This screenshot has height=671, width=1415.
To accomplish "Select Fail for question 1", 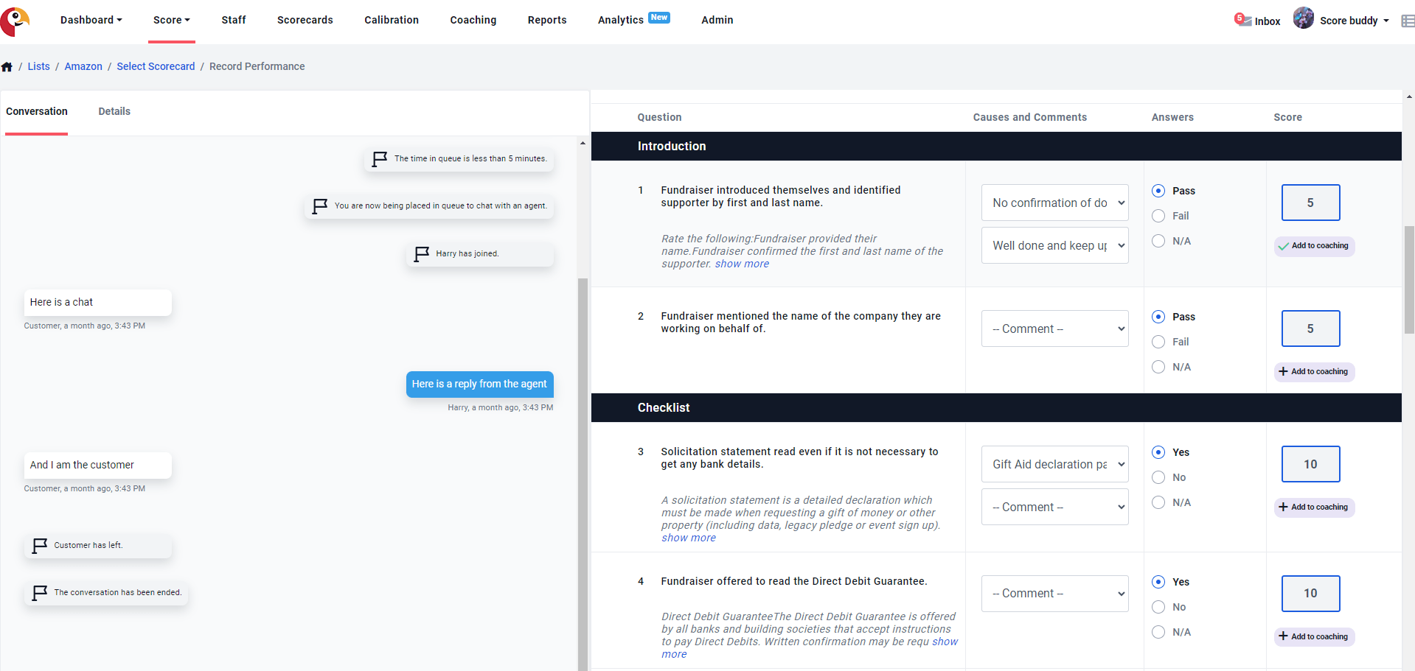I will (1157, 216).
